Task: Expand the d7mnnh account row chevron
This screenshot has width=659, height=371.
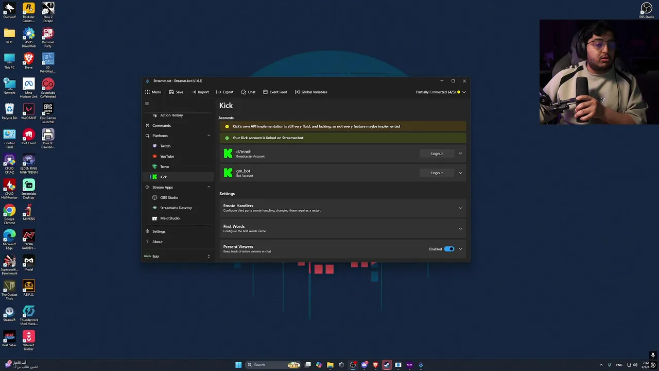Action: 460,154
